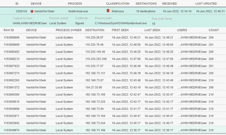Select raw ID 1153061372 row

point(113,87)
